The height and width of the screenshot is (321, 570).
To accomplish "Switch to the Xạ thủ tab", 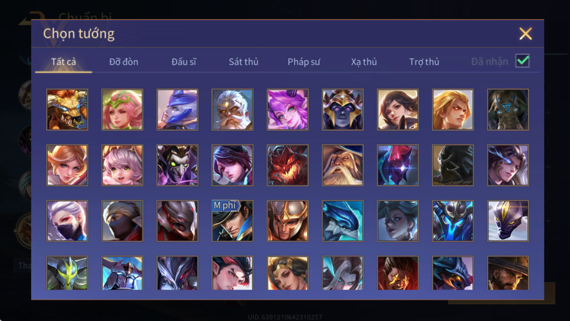I will click(364, 62).
